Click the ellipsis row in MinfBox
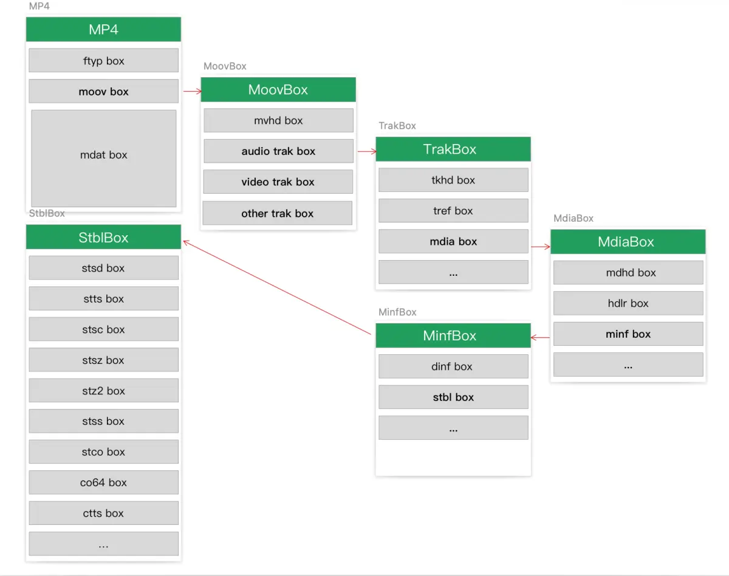The image size is (729, 576). pos(453,428)
